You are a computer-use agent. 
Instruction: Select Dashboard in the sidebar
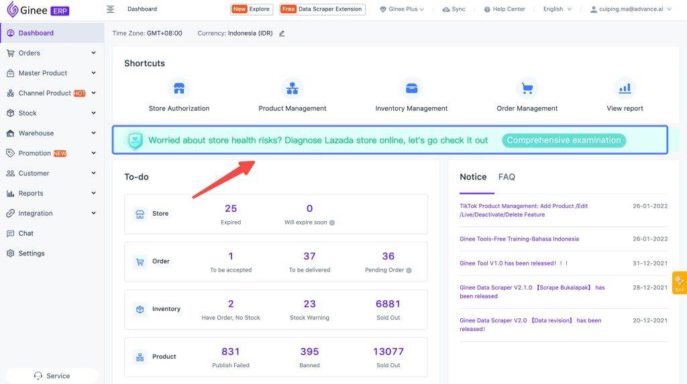(52, 33)
